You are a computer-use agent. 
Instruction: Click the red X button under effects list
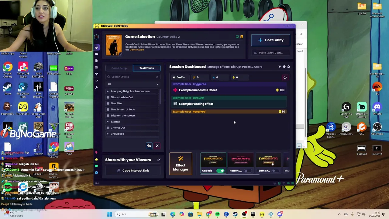pyautogui.click(x=157, y=146)
